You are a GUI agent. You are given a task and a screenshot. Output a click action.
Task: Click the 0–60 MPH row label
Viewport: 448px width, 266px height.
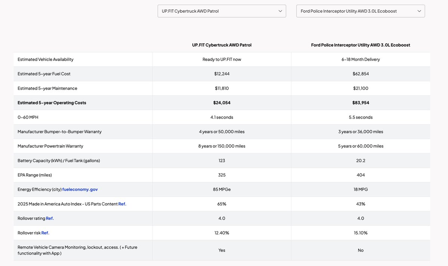coord(28,117)
